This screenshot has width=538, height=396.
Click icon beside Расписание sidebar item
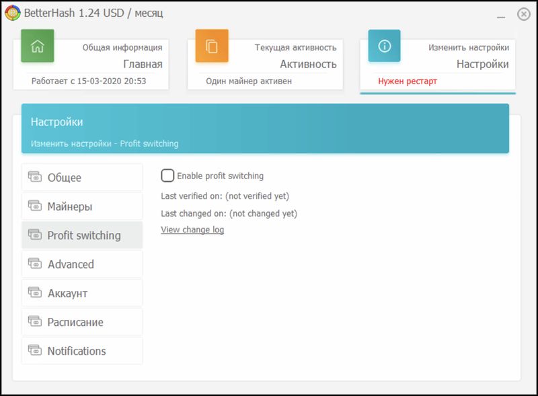click(35, 322)
